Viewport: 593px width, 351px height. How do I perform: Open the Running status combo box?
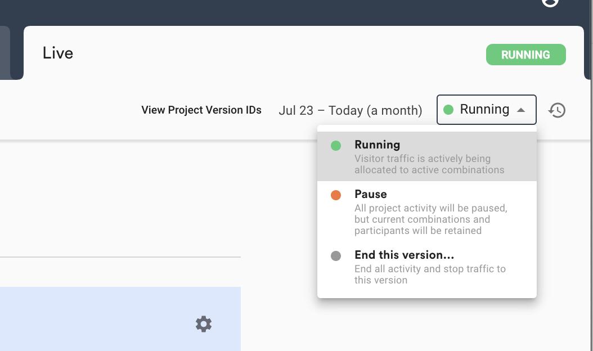click(486, 110)
